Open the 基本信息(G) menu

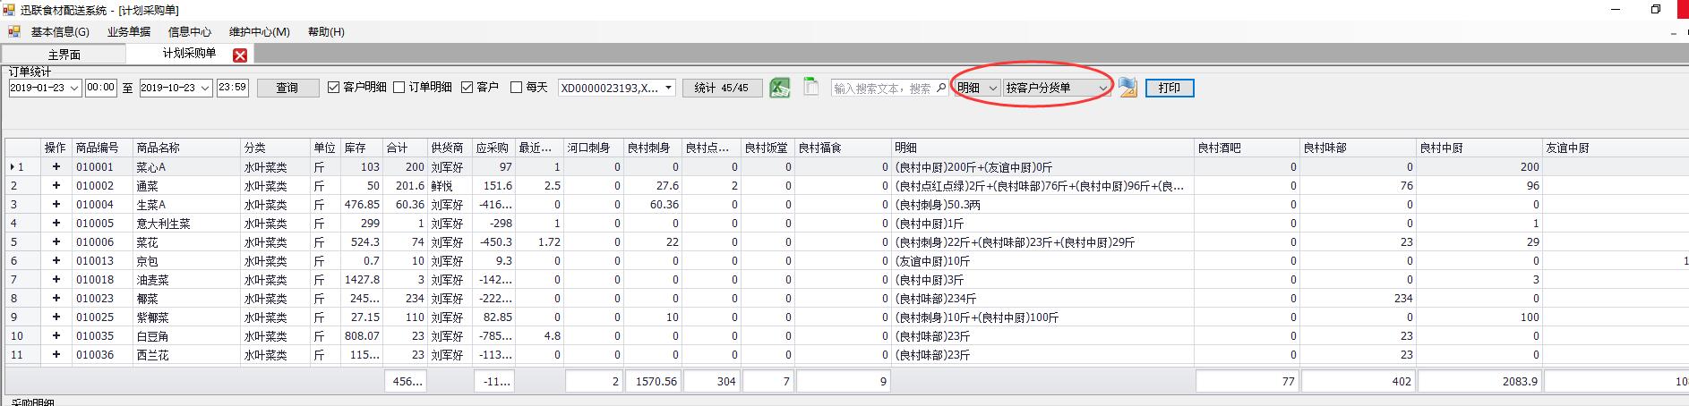60,32
